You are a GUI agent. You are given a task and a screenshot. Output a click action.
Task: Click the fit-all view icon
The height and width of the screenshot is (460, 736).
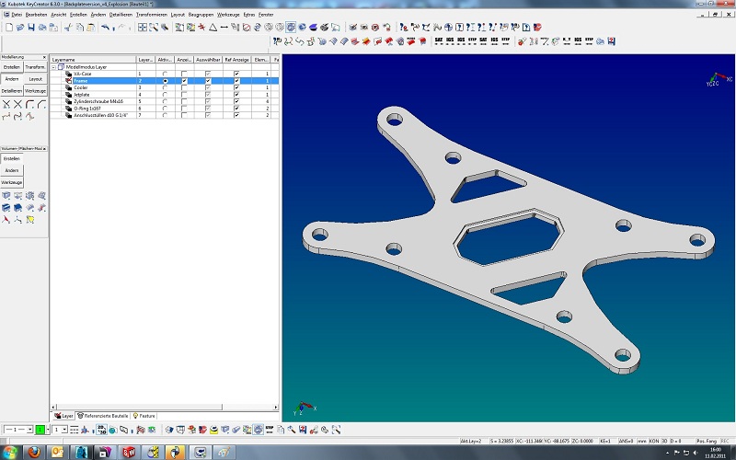point(143,28)
